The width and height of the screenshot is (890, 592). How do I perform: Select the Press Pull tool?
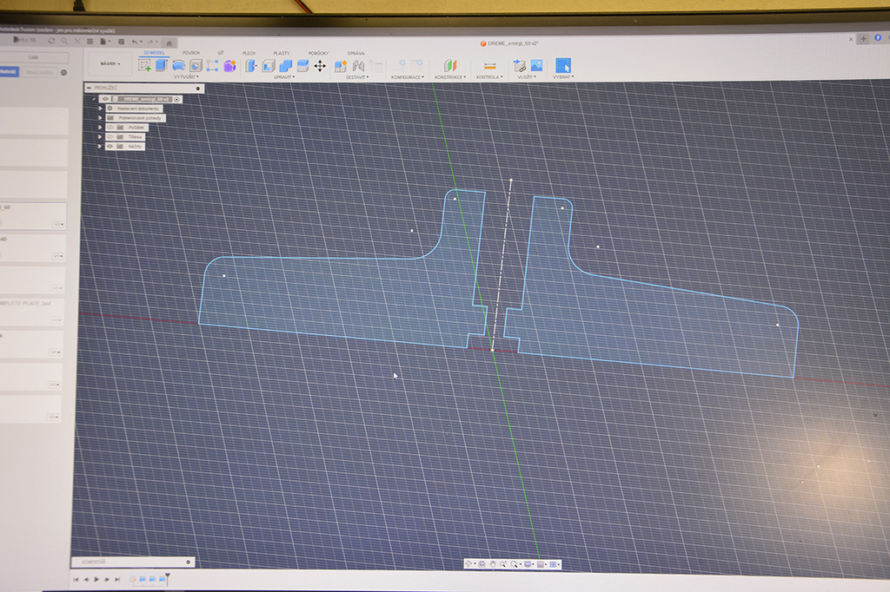click(251, 66)
